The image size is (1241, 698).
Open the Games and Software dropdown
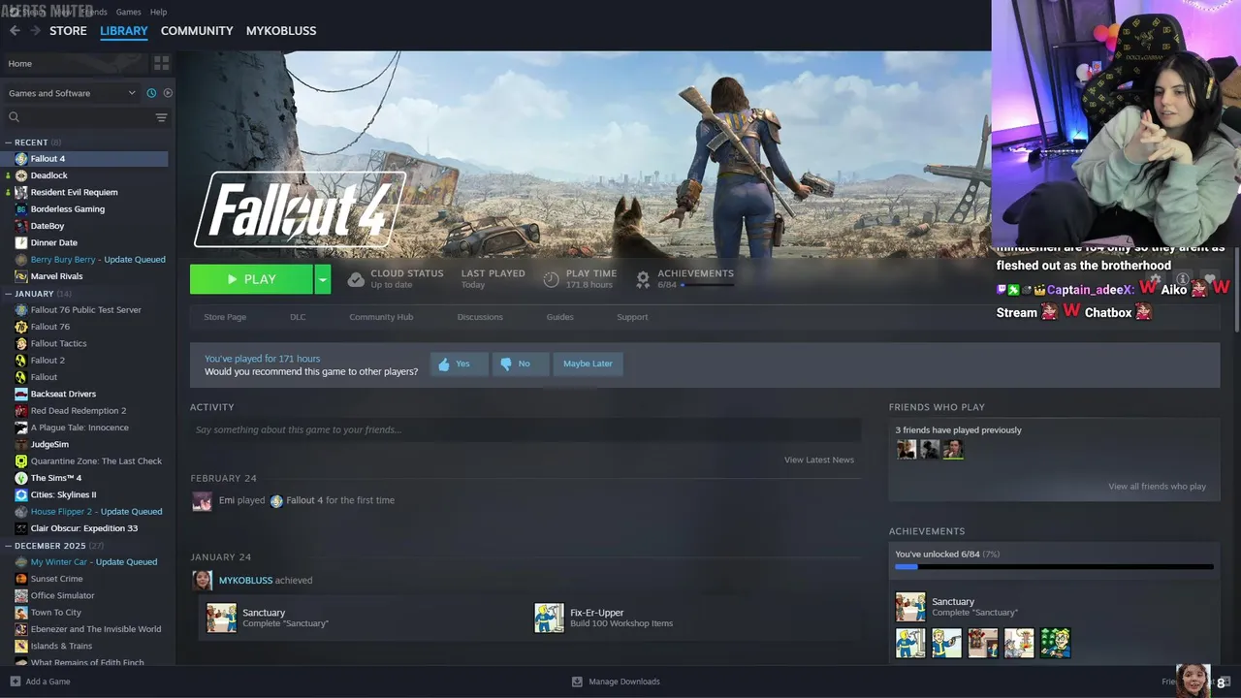tap(72, 93)
